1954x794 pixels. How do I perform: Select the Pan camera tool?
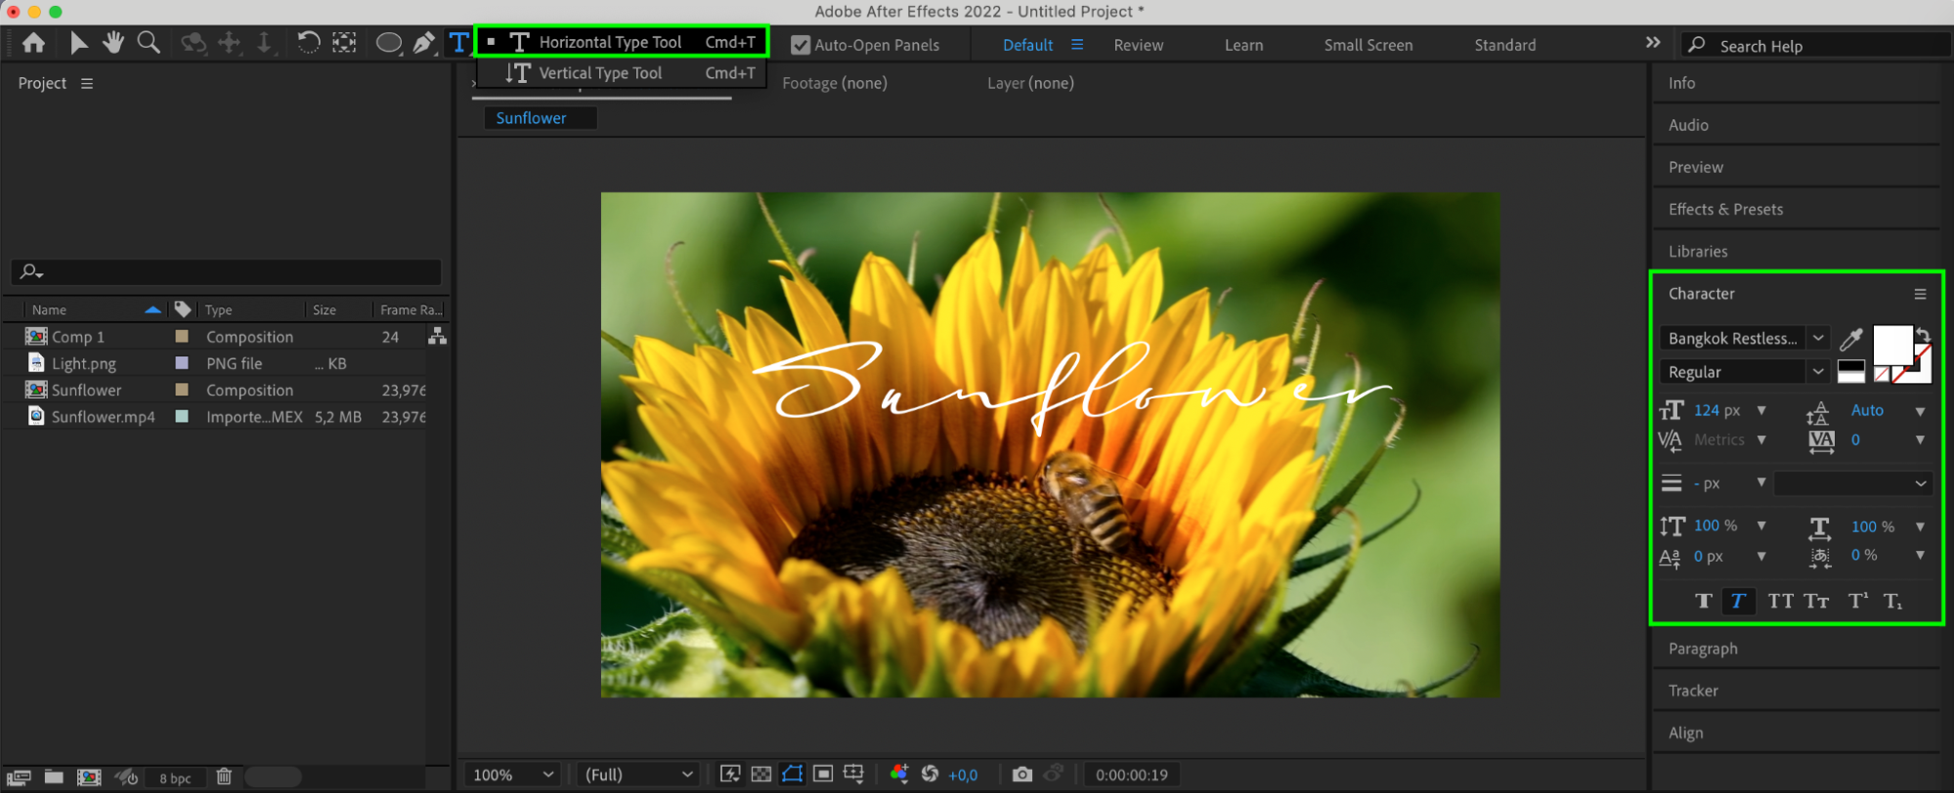click(229, 43)
